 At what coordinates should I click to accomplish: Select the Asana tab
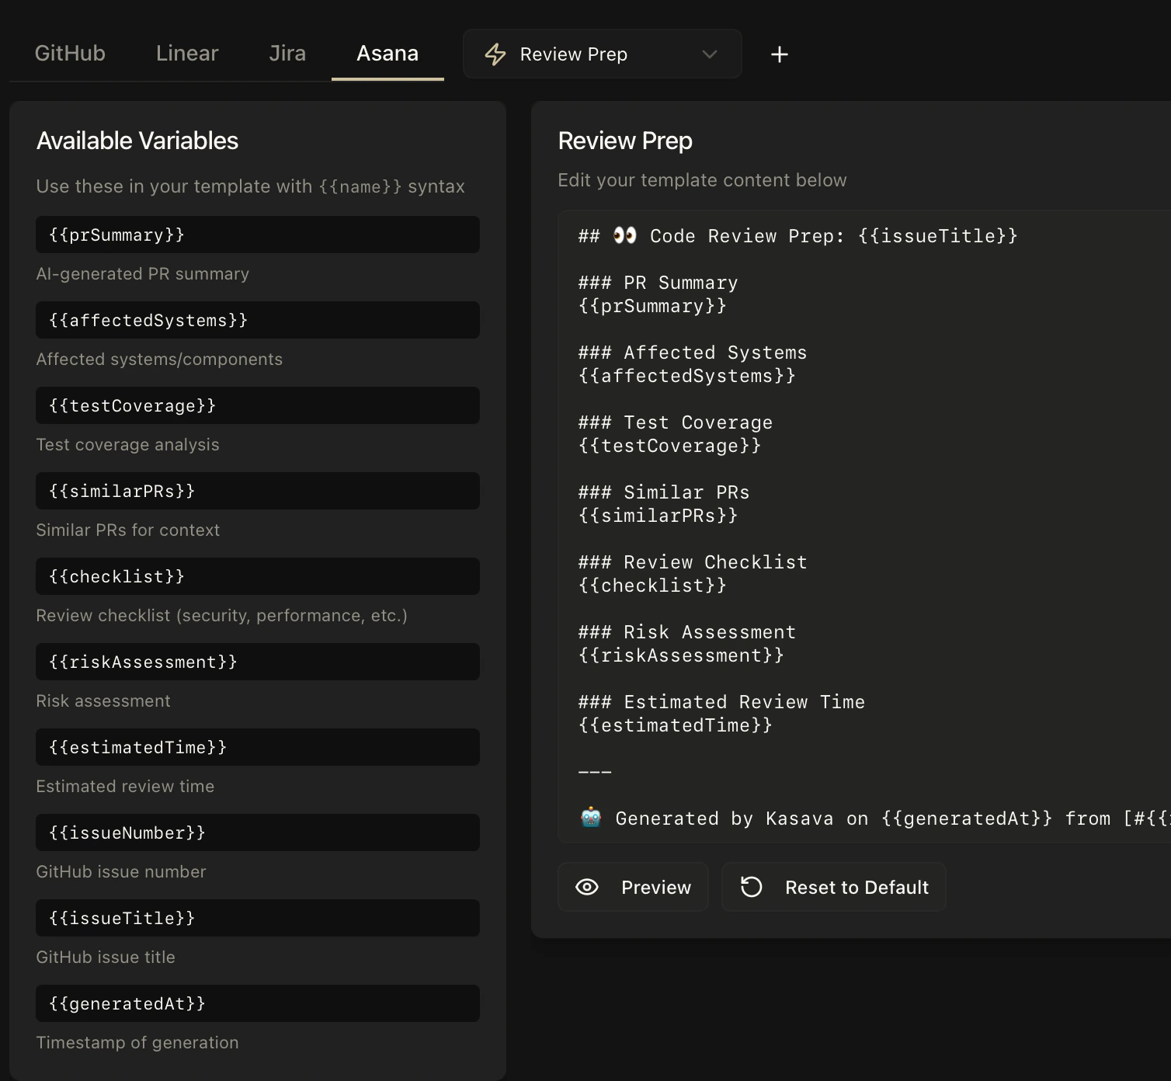[x=387, y=53]
